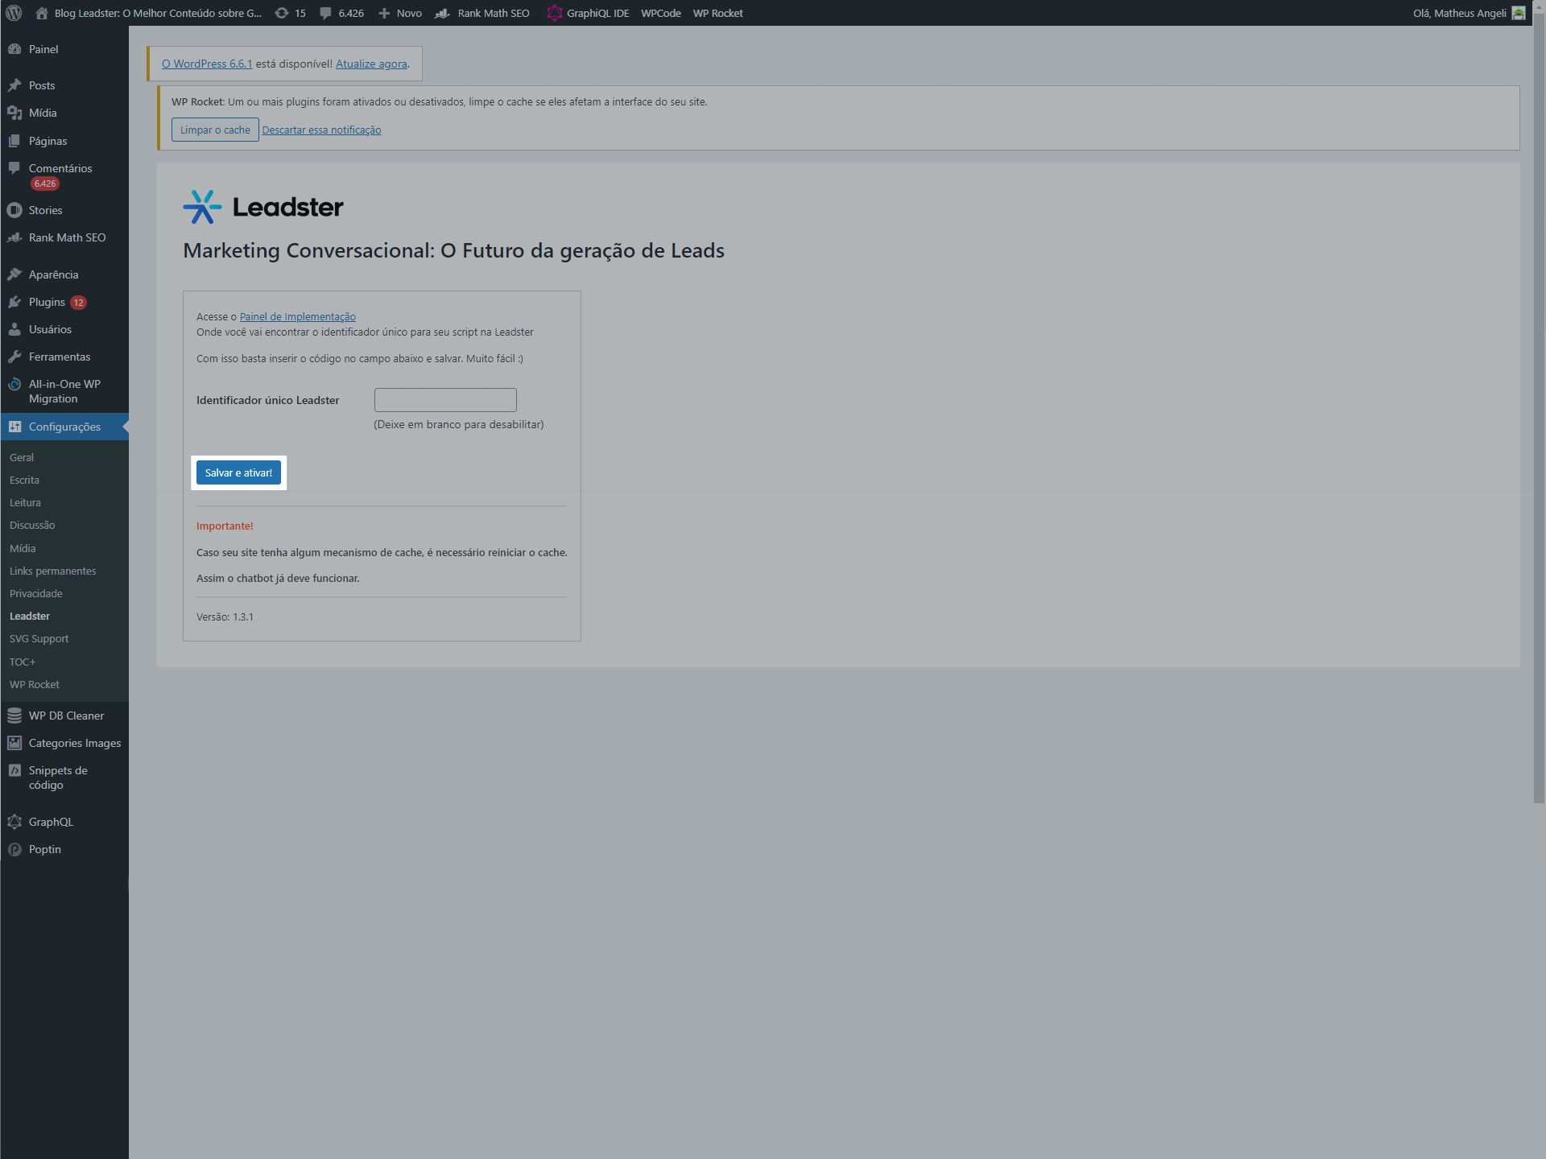Open the Novo dropdown in admin bar
This screenshot has width=1546, height=1159.
pyautogui.click(x=400, y=13)
